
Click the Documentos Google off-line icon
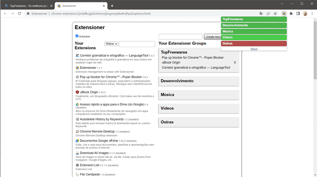tap(77, 141)
